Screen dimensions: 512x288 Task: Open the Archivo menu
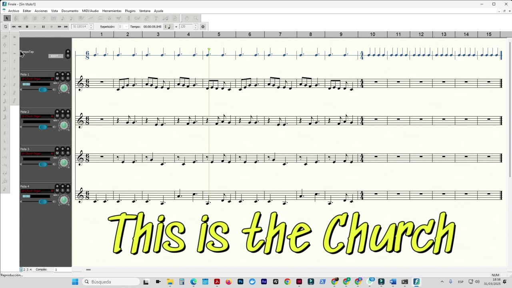(x=14, y=11)
